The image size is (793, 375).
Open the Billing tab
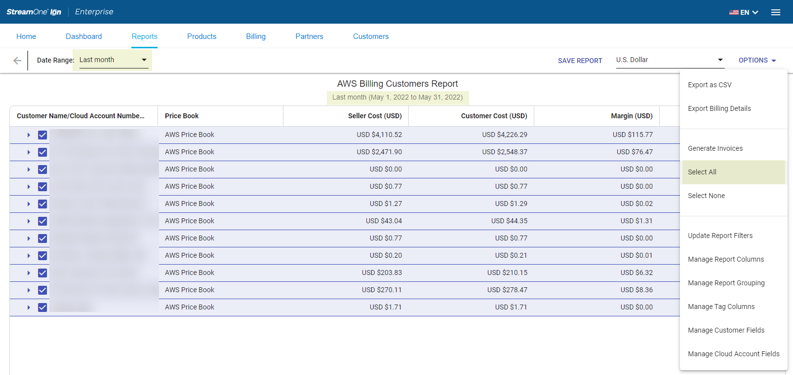256,36
